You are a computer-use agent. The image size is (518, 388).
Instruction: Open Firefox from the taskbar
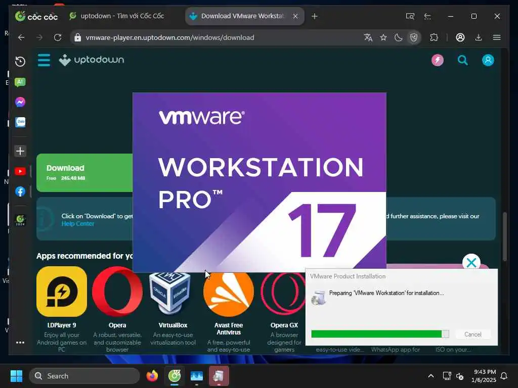(x=152, y=376)
